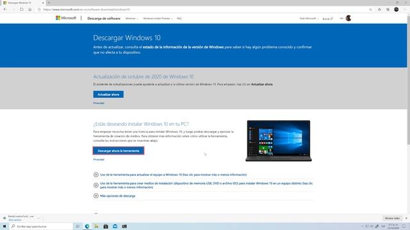Click the Windows 10 laptop image

(279, 141)
